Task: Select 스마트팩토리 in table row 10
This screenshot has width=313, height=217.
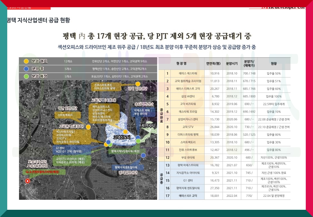Action: 188,142
